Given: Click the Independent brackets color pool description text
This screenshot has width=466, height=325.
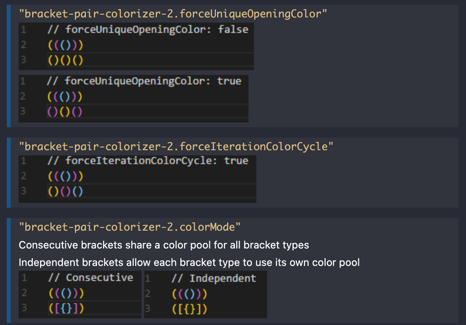Looking at the screenshot, I should 189,262.
